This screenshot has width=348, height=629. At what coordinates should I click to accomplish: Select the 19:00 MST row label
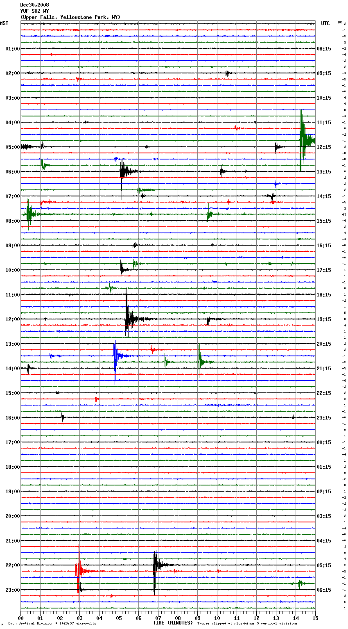click(x=12, y=492)
